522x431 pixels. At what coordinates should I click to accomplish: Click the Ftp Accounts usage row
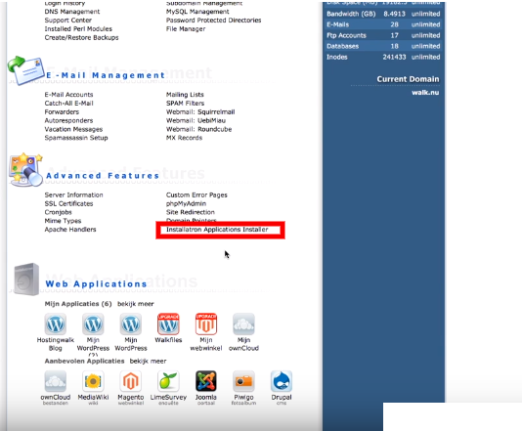(383, 35)
